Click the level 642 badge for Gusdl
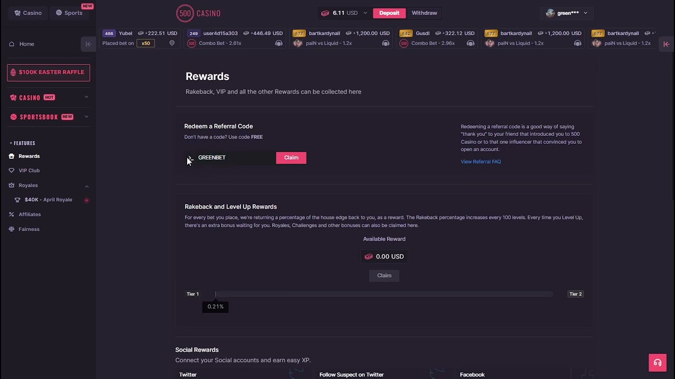 pyautogui.click(x=406, y=33)
